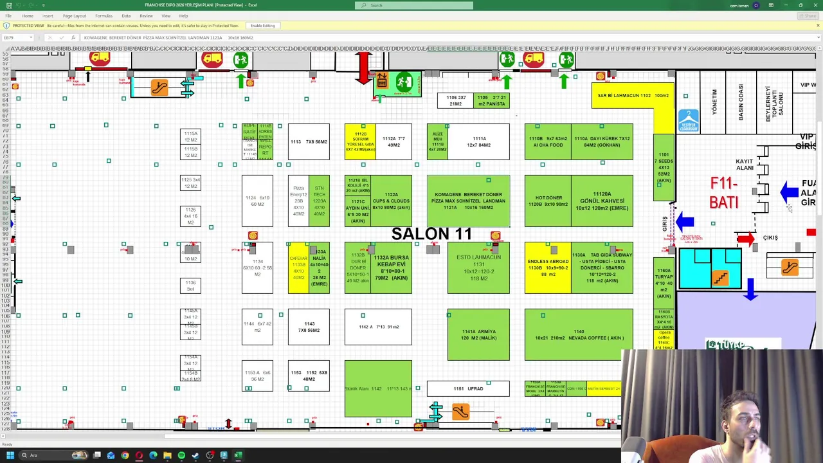This screenshot has width=823, height=463.
Task: Open Opera browser from taskbar
Action: 139,455
